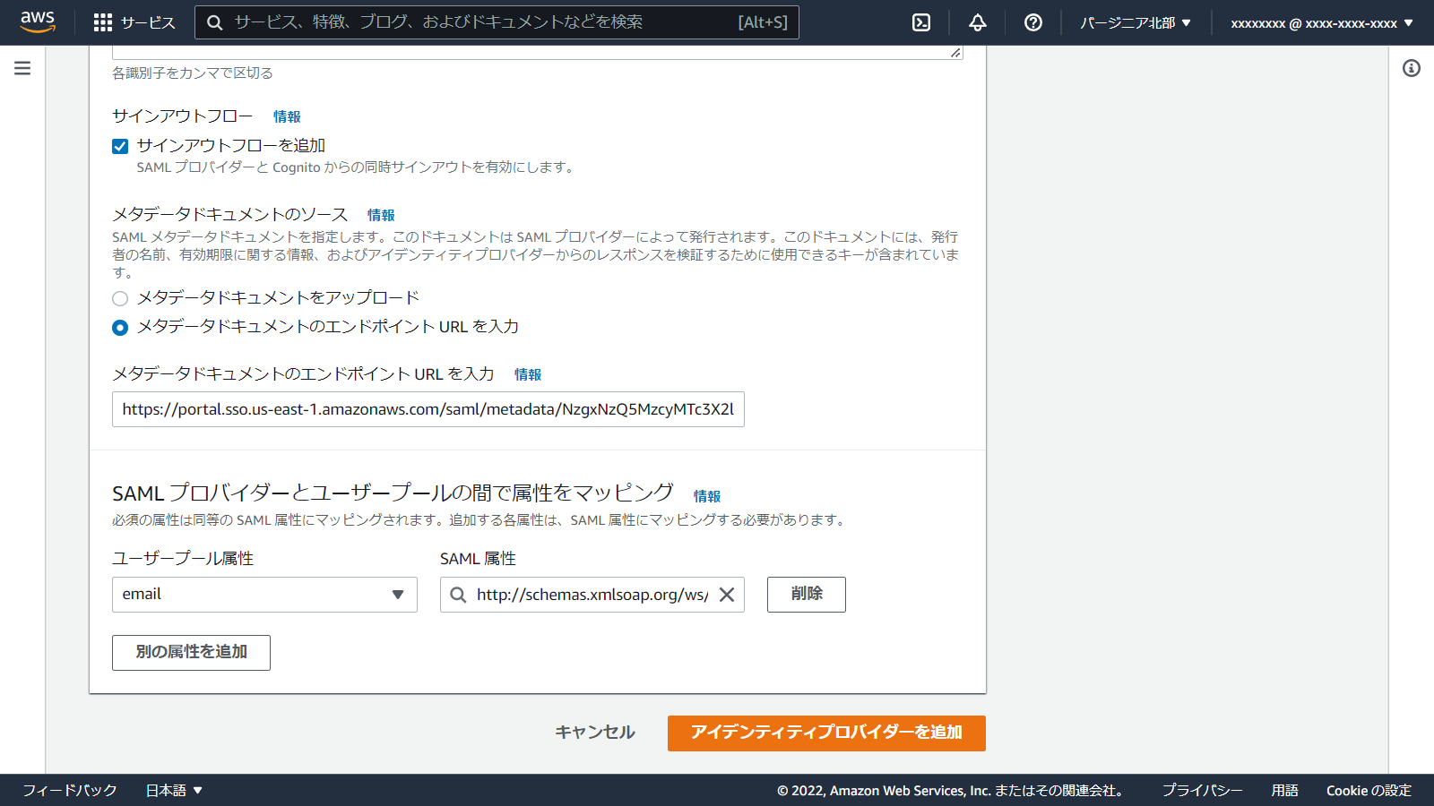The height and width of the screenshot is (806, 1434).
Task: Click the metadata endpoint URL input field
Action: [x=428, y=409]
